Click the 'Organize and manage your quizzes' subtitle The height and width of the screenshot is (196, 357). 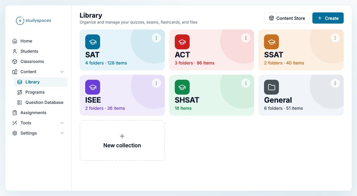[x=139, y=22]
